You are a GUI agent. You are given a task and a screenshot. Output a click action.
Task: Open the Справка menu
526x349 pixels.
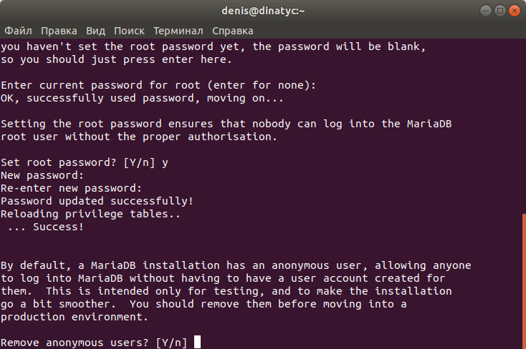[x=232, y=31]
